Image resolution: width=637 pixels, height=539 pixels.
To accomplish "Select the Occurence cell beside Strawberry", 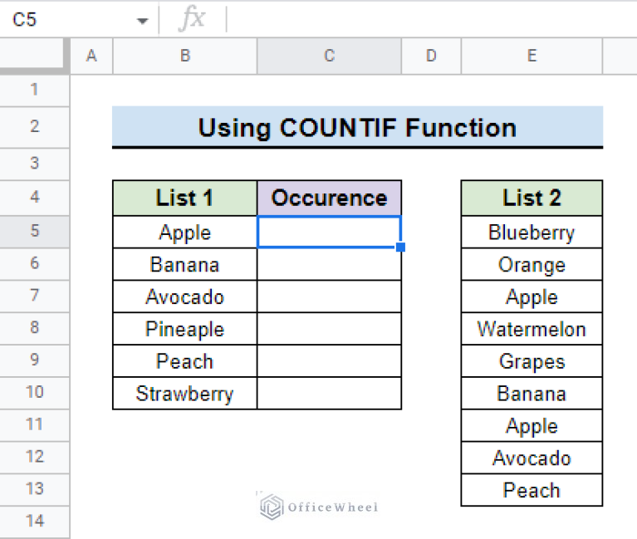I will [329, 393].
